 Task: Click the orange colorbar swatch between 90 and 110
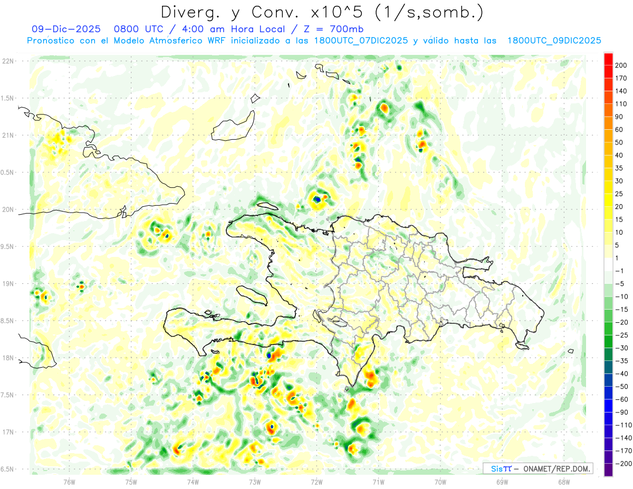[x=609, y=110]
